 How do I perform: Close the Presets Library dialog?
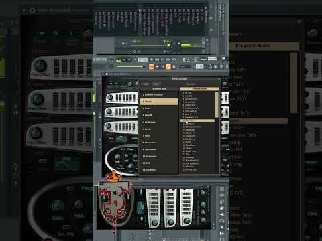pyautogui.click(x=219, y=79)
